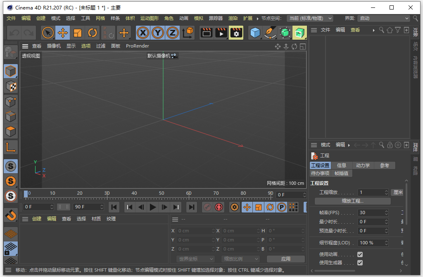Open the 运动图形 menu
The height and width of the screenshot is (277, 423).
[149, 18]
